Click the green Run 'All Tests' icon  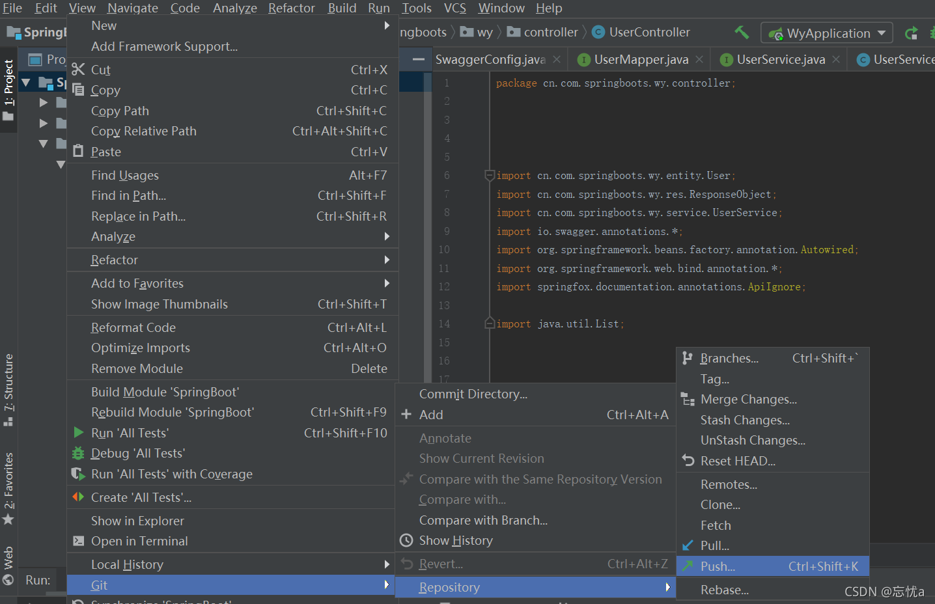[x=79, y=433]
